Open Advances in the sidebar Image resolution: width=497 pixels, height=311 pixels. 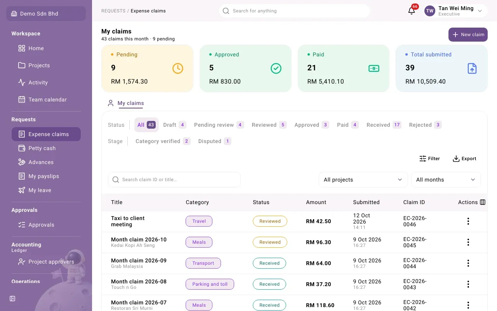[x=46, y=162]
